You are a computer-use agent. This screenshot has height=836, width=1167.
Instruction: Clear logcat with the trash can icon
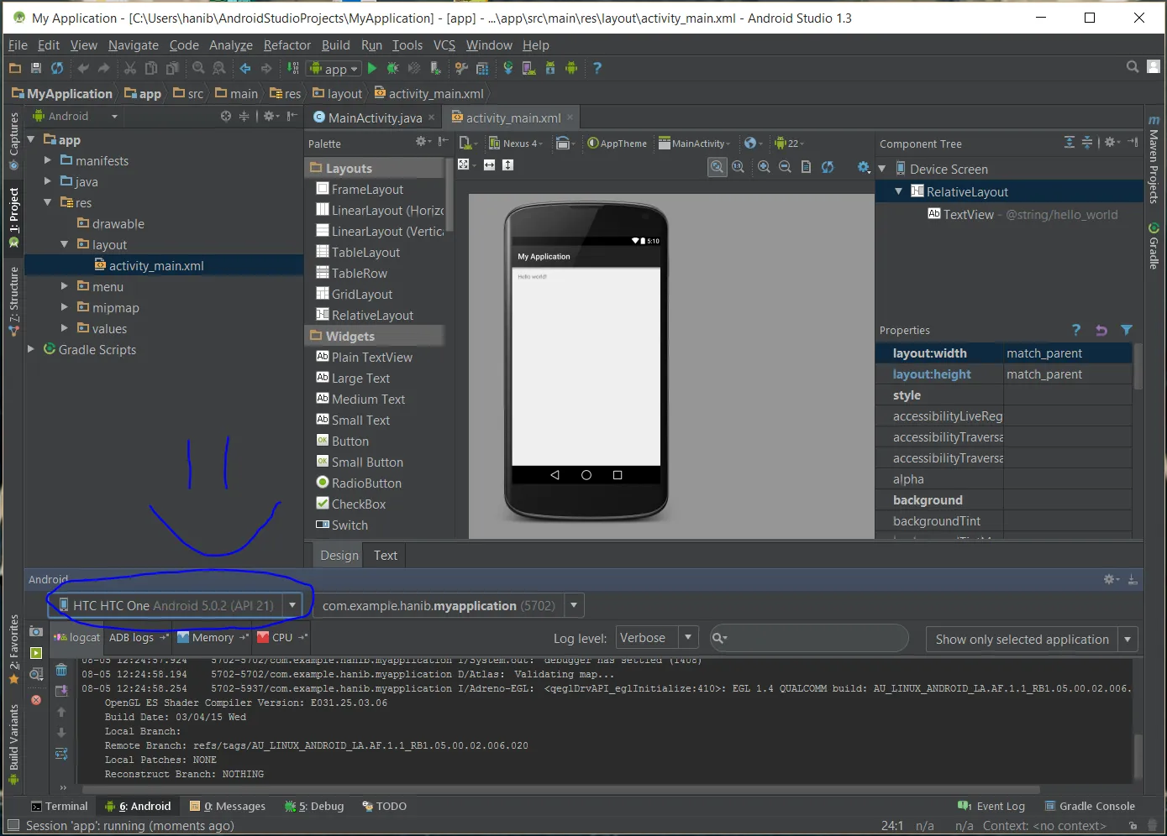61,670
